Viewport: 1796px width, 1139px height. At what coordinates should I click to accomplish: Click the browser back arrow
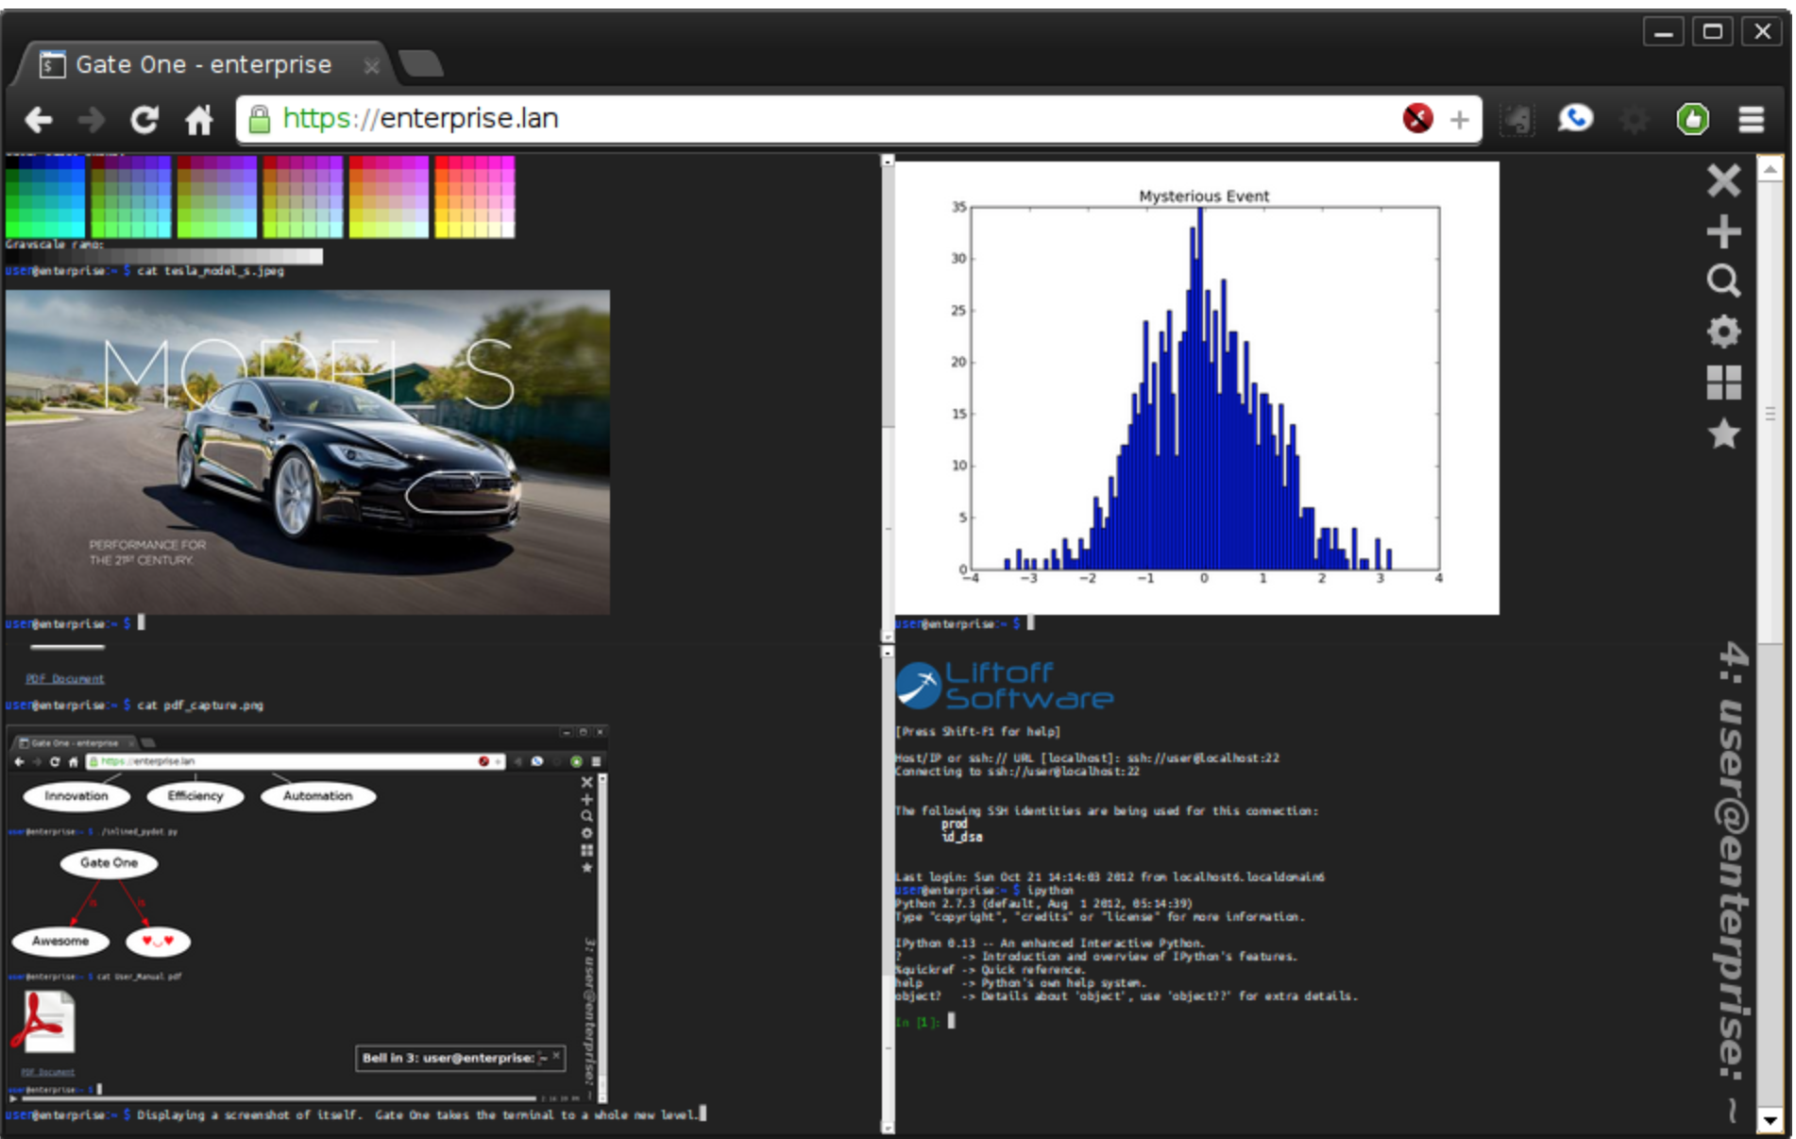(x=39, y=120)
